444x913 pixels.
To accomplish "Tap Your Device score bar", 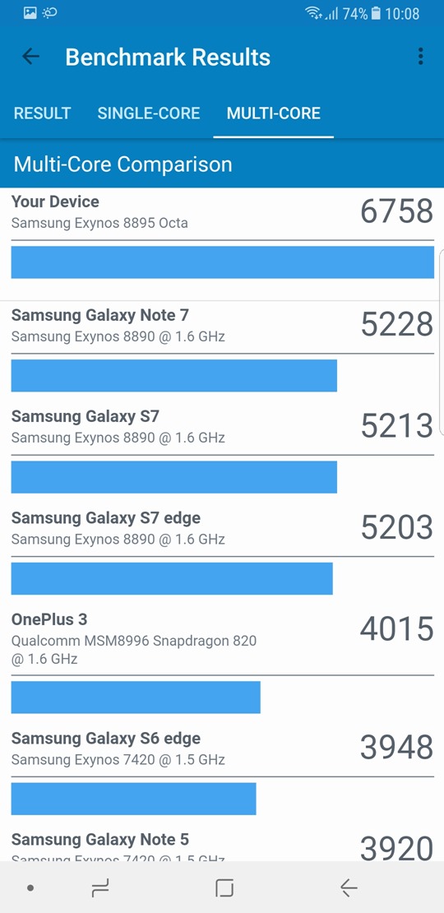I will (x=222, y=262).
